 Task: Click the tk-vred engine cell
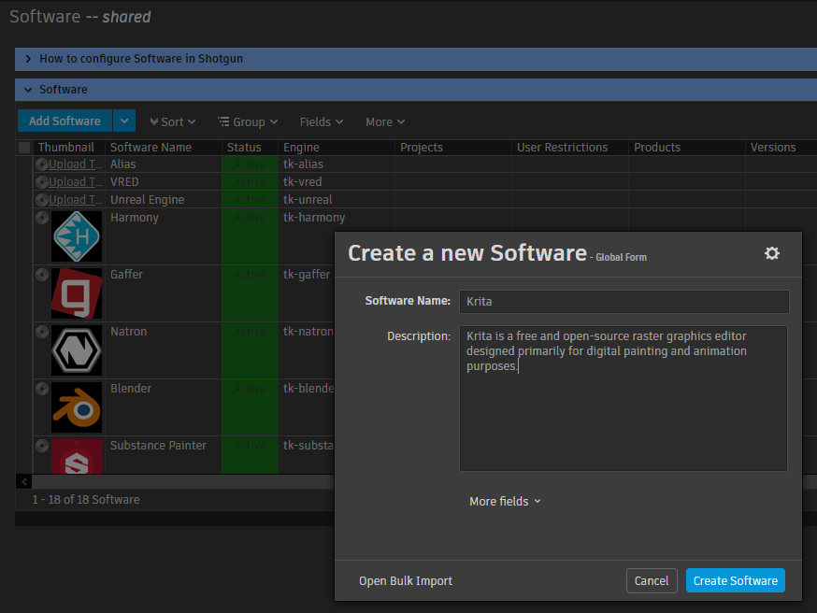coord(337,182)
